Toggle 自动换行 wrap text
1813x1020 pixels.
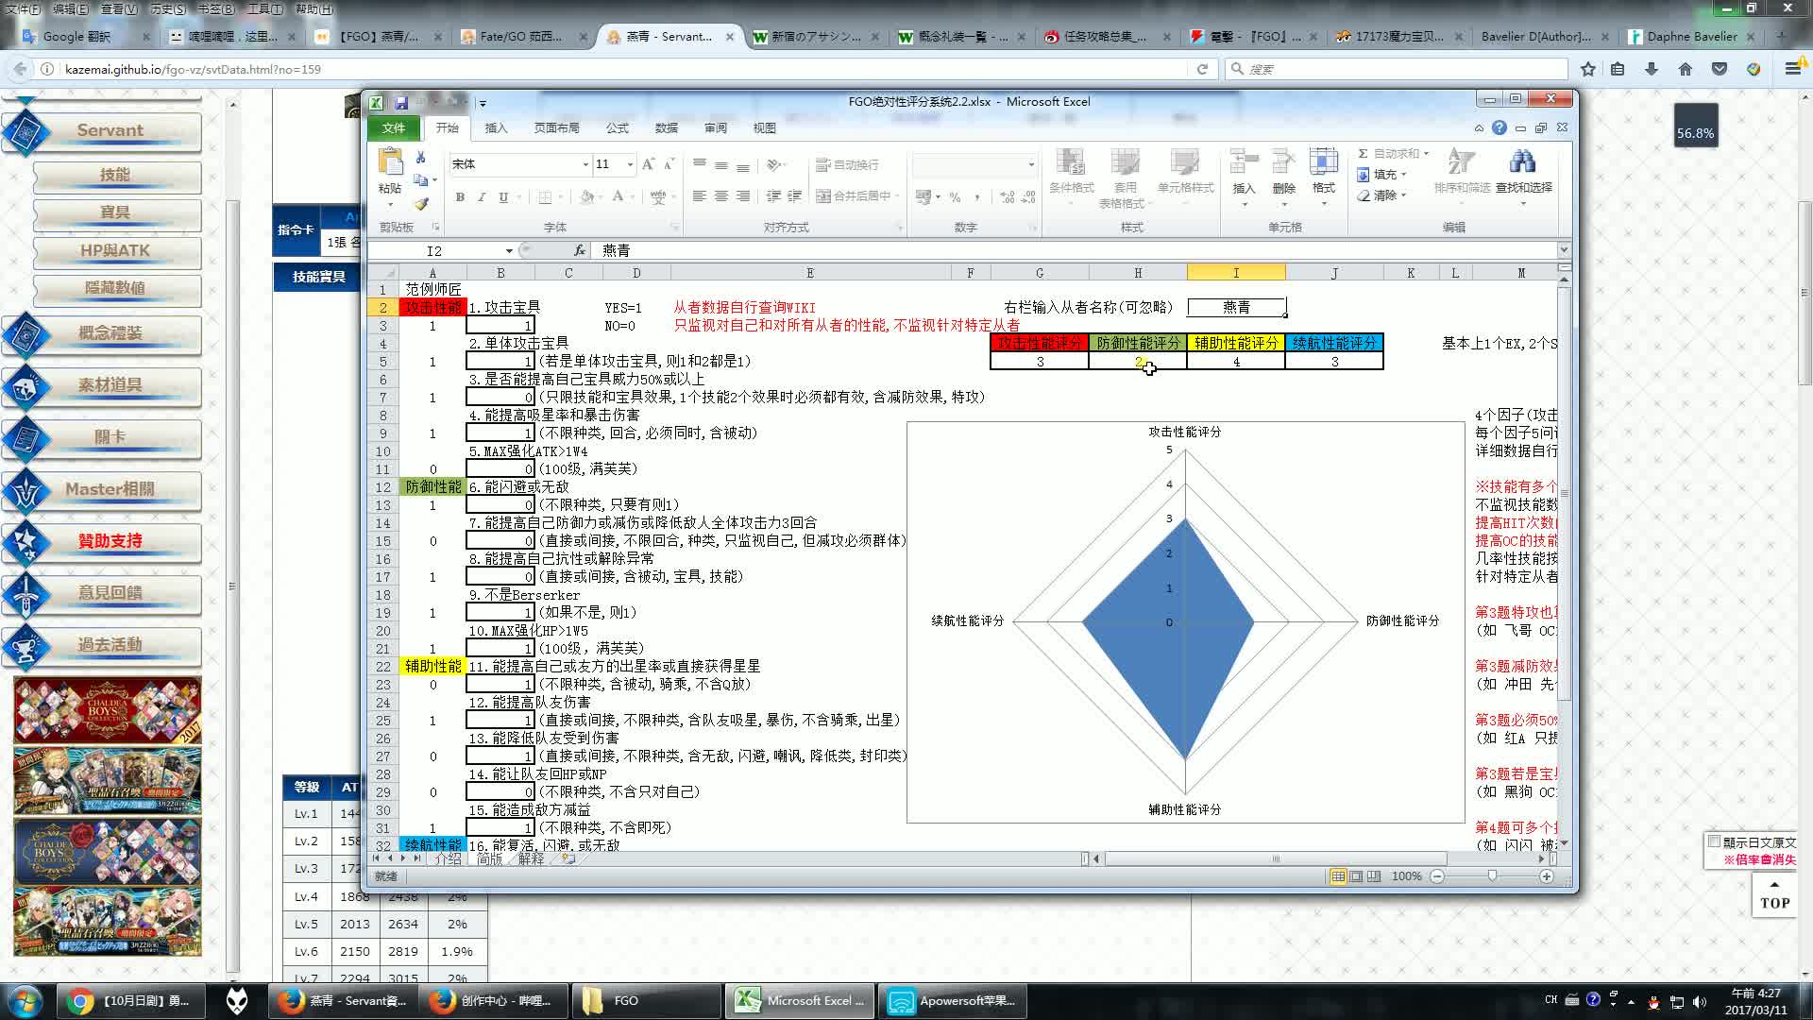pos(847,164)
